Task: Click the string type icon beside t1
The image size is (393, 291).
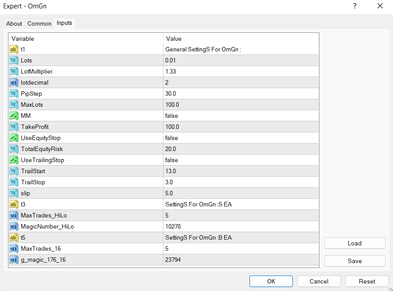Action: (x=14, y=50)
